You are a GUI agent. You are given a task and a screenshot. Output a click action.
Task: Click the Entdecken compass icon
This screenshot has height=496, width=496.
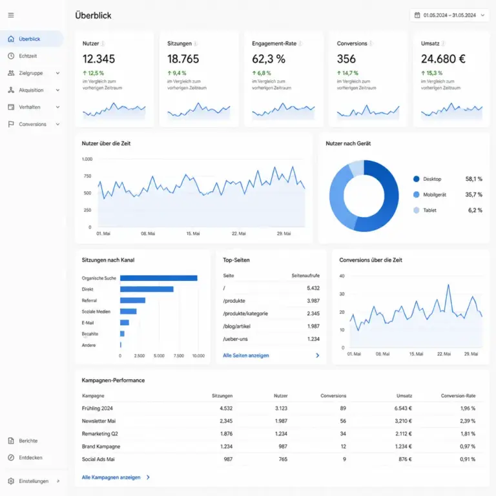tap(11, 457)
